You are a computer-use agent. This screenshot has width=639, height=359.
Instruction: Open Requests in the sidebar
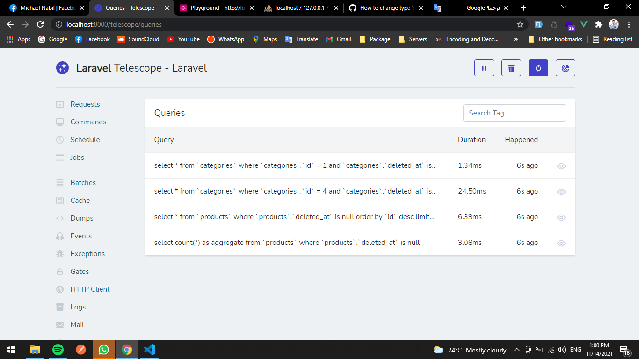click(x=85, y=104)
